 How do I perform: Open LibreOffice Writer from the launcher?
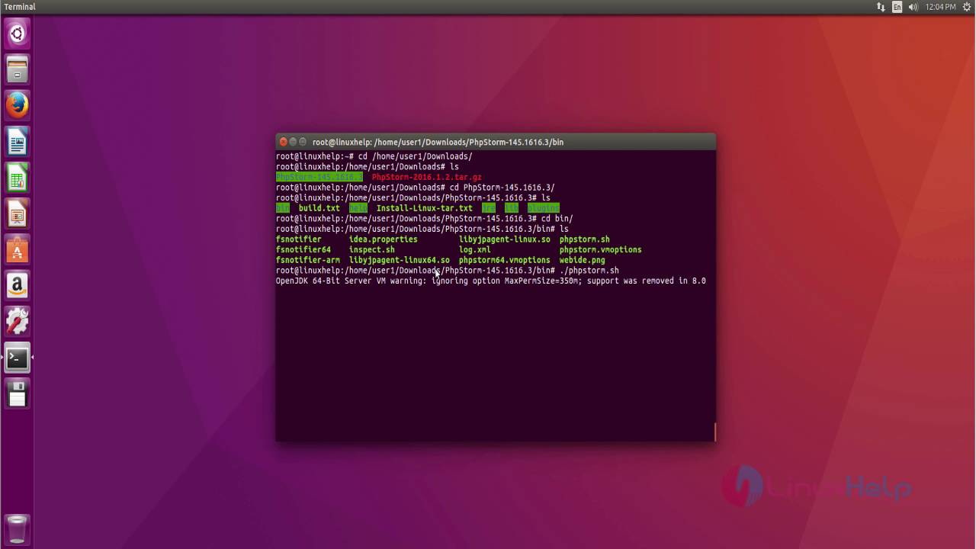tap(17, 142)
